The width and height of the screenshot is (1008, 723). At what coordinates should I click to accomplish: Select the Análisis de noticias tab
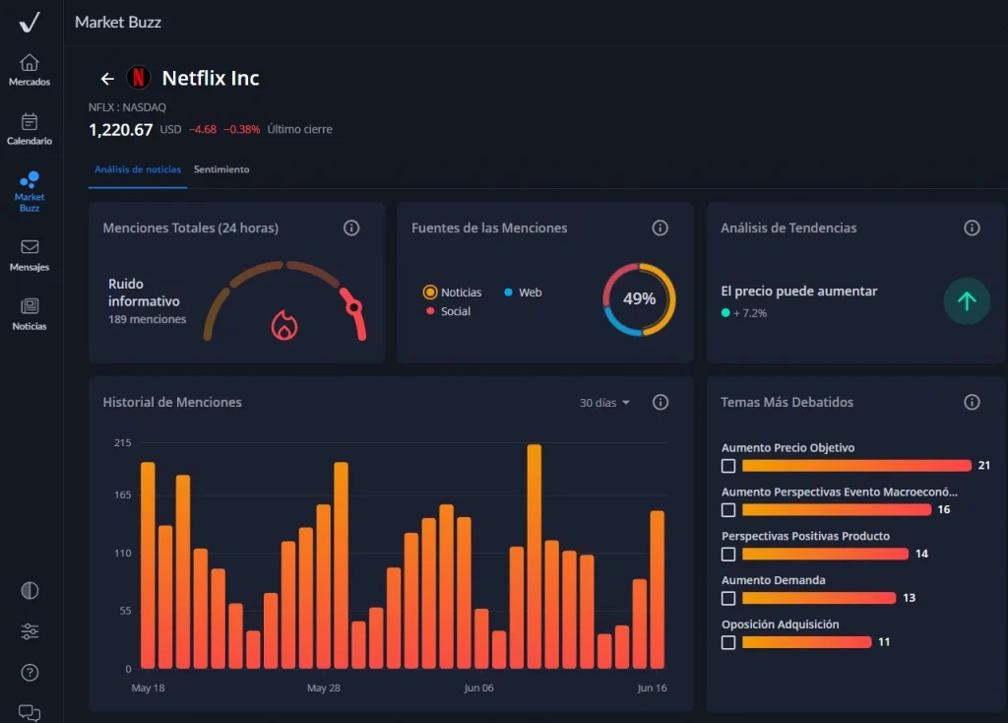tap(138, 169)
